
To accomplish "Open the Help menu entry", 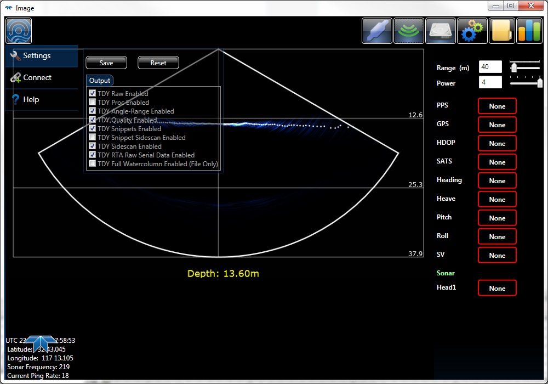I will (x=31, y=100).
